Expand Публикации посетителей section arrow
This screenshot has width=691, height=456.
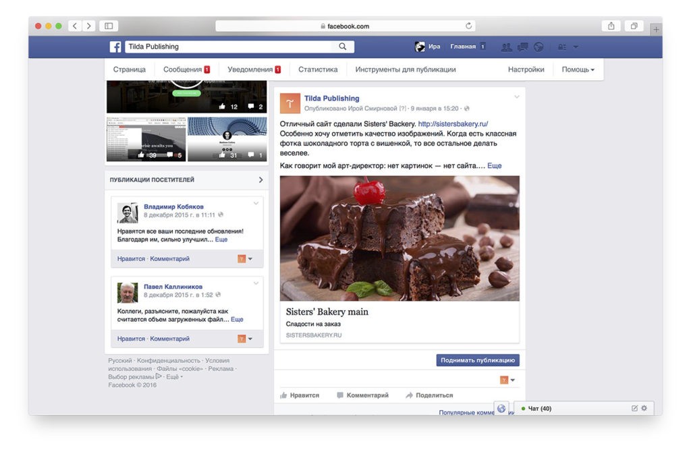tap(261, 179)
